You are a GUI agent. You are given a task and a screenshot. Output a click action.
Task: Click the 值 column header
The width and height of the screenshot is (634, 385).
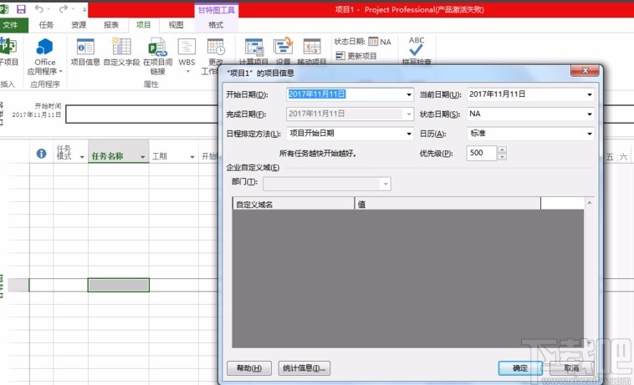click(447, 204)
